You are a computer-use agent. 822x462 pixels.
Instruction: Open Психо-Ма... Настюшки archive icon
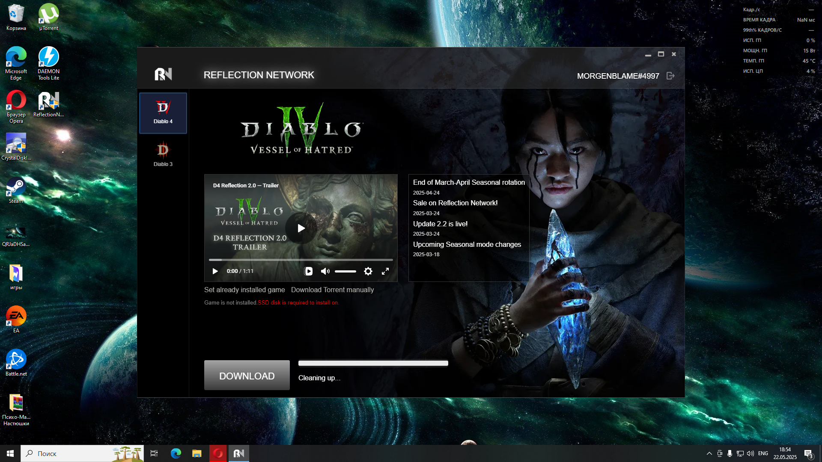[x=16, y=409]
